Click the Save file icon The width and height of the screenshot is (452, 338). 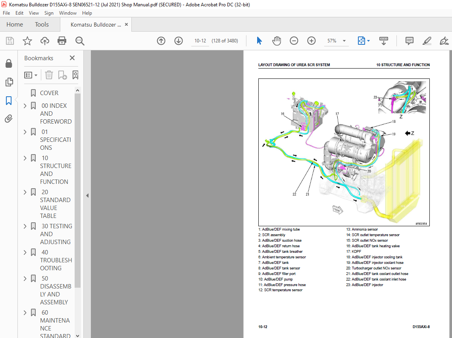10,41
